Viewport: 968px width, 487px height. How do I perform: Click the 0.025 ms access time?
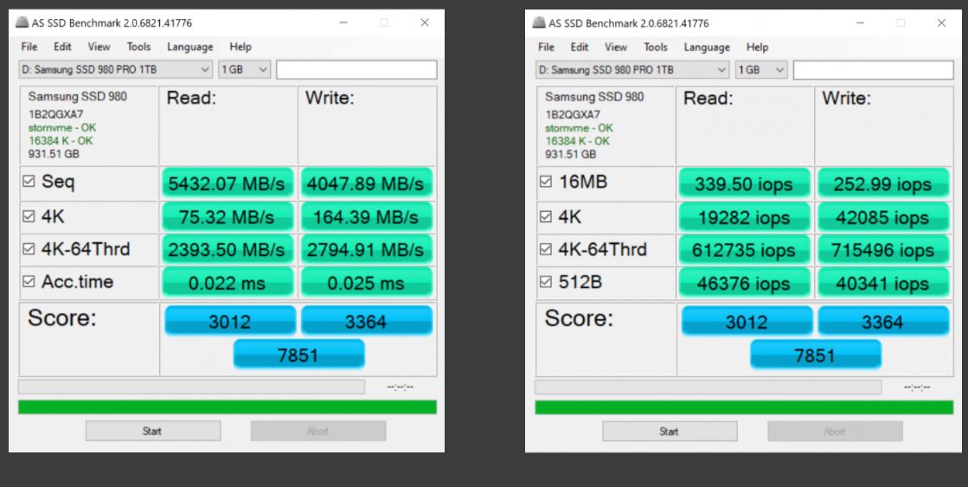click(366, 283)
